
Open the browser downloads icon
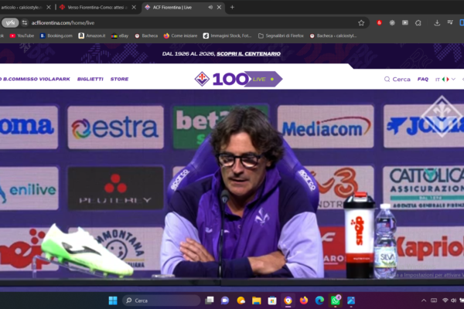[x=437, y=22]
